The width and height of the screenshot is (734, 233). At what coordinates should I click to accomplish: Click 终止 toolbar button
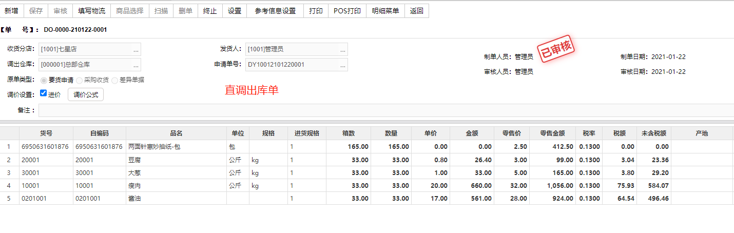(210, 11)
